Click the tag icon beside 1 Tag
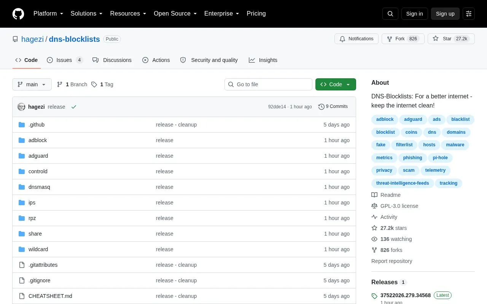Viewport: 487px width, 304px height. 94,84
